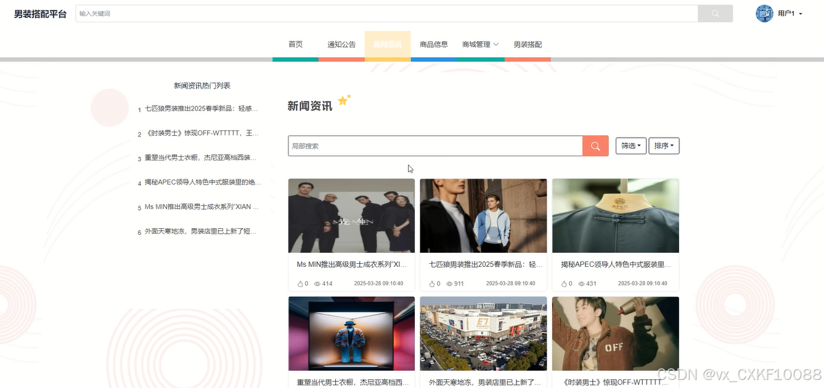Image resolution: width=824 pixels, height=388 pixels.
Task: Click the orange local search magnifier button
Action: pyautogui.click(x=595, y=146)
